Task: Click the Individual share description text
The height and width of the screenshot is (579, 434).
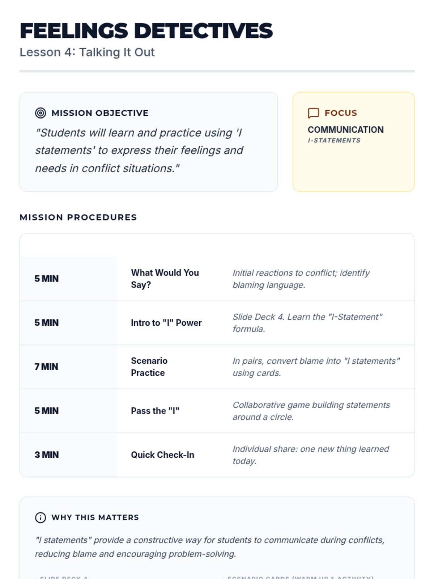Action: [x=311, y=455]
